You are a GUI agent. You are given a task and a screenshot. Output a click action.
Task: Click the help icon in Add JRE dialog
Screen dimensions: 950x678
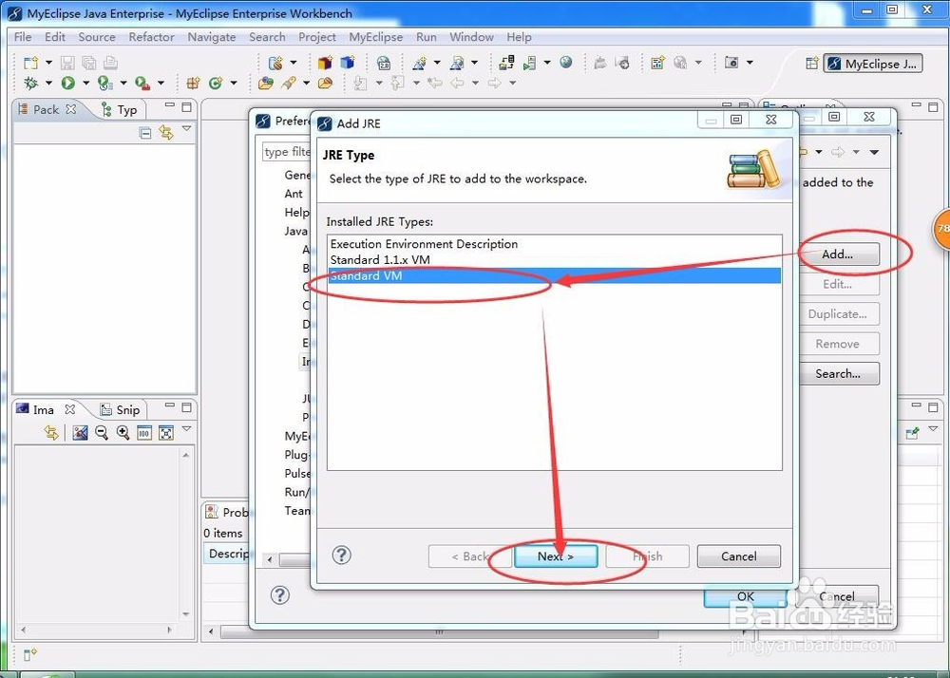342,556
